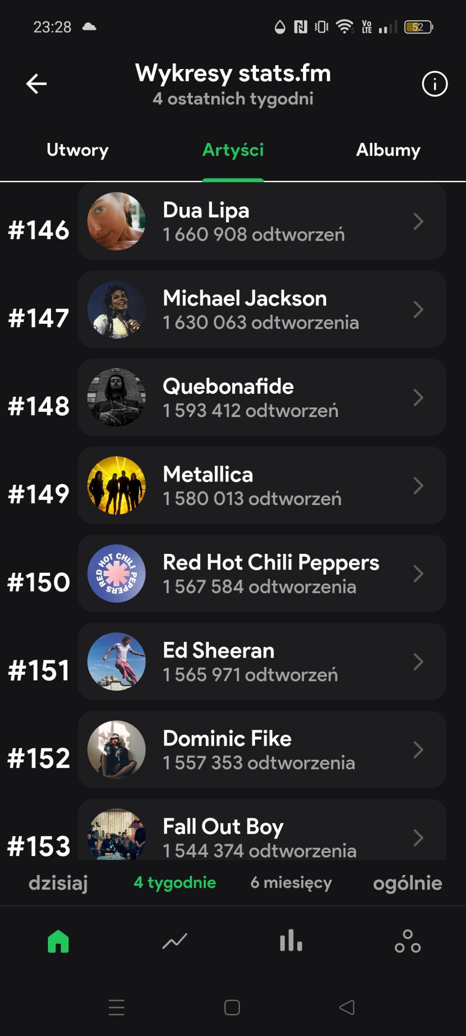This screenshot has height=1036, width=466.
Task: Select the Artyści tab
Action: (233, 150)
